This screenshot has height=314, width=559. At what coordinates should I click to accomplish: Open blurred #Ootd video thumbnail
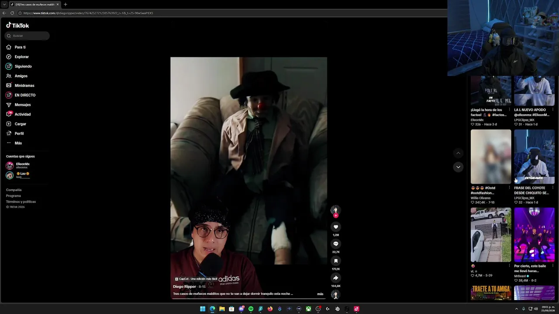click(491, 157)
